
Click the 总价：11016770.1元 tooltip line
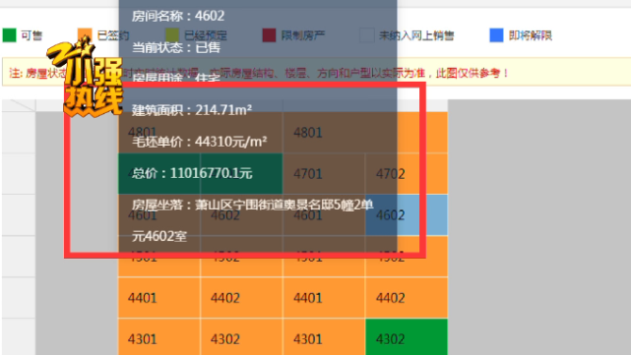coord(192,173)
